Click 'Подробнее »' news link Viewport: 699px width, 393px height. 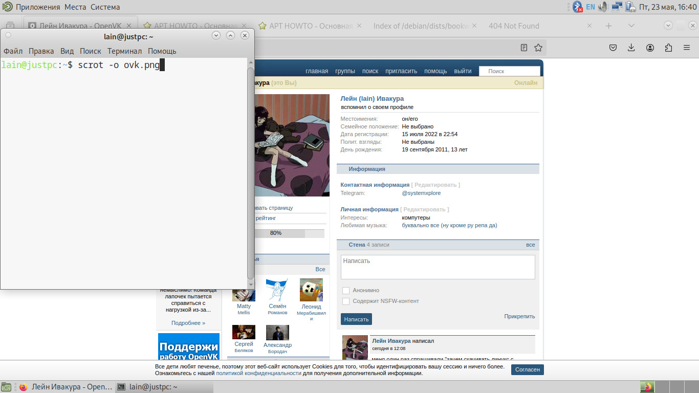click(x=188, y=323)
